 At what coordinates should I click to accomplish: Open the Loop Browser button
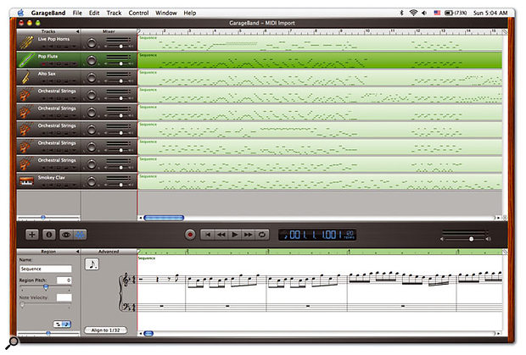80,235
